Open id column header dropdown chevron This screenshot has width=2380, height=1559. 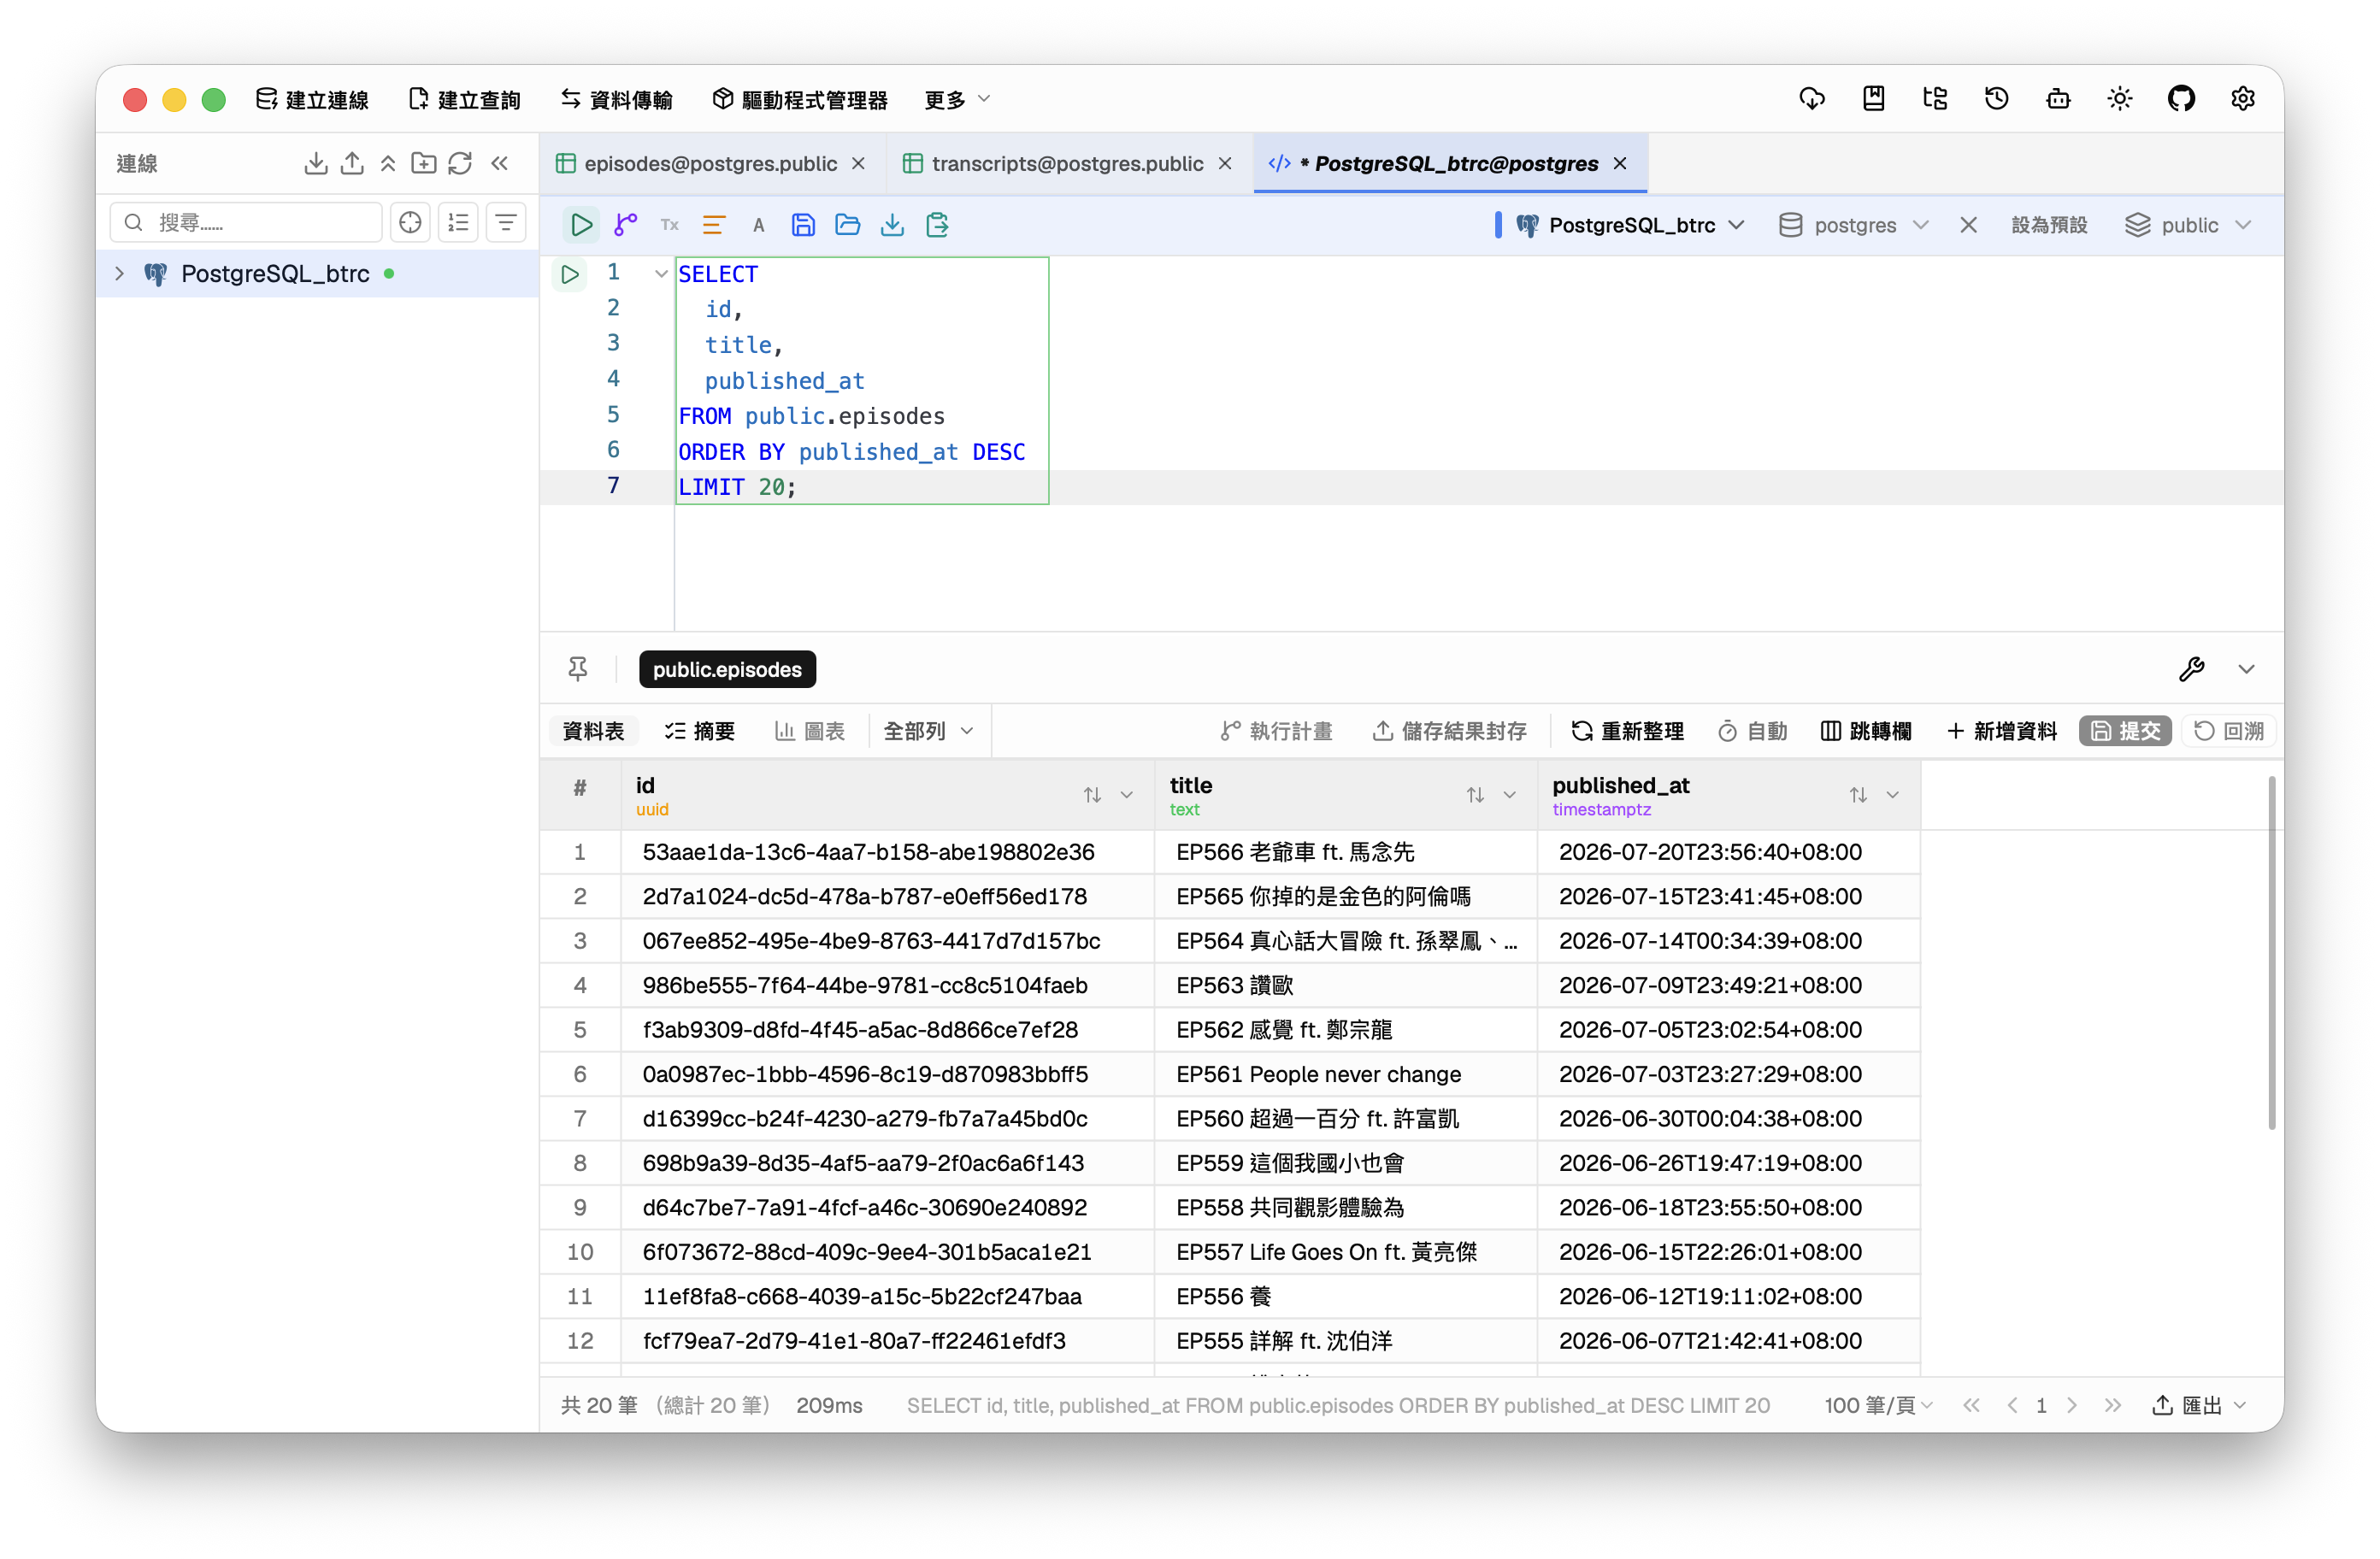1127,795
